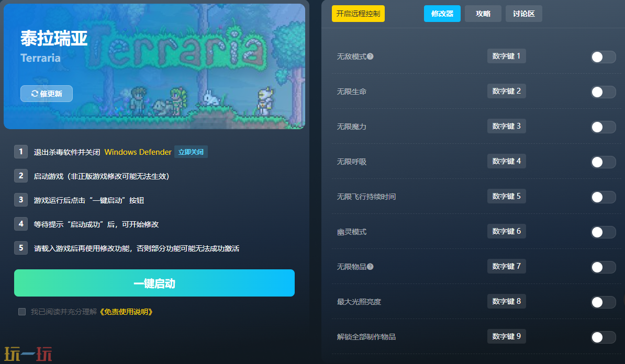Click hotkey box 数字键 7
Screen dimensions: 625x364
coord(506,266)
